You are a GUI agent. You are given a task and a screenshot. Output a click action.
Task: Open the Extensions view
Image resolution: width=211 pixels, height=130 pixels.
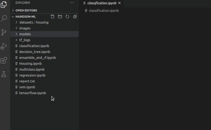pyautogui.click(x=4, y=60)
